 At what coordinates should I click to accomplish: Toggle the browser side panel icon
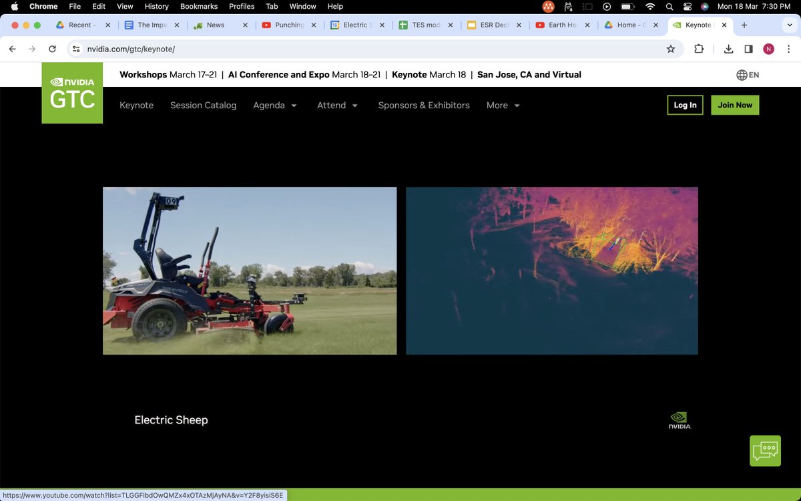point(748,49)
